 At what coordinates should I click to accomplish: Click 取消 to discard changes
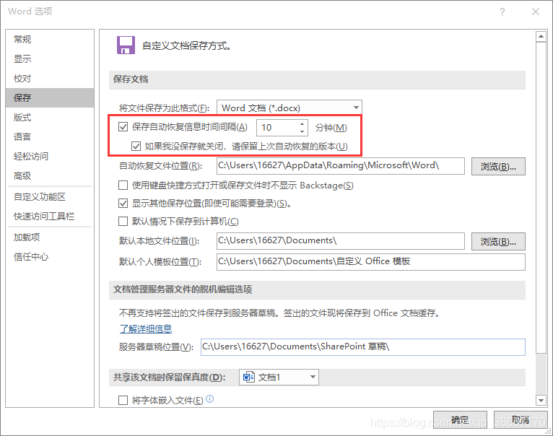pyautogui.click(x=521, y=420)
